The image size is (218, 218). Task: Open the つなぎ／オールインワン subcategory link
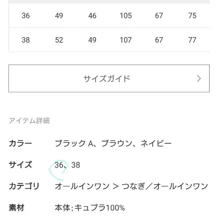pos(165,186)
